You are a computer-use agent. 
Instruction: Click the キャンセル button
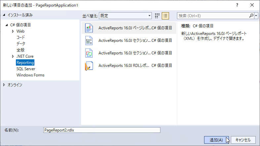point(243,140)
